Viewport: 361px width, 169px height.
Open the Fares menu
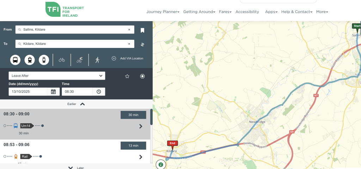(225, 12)
